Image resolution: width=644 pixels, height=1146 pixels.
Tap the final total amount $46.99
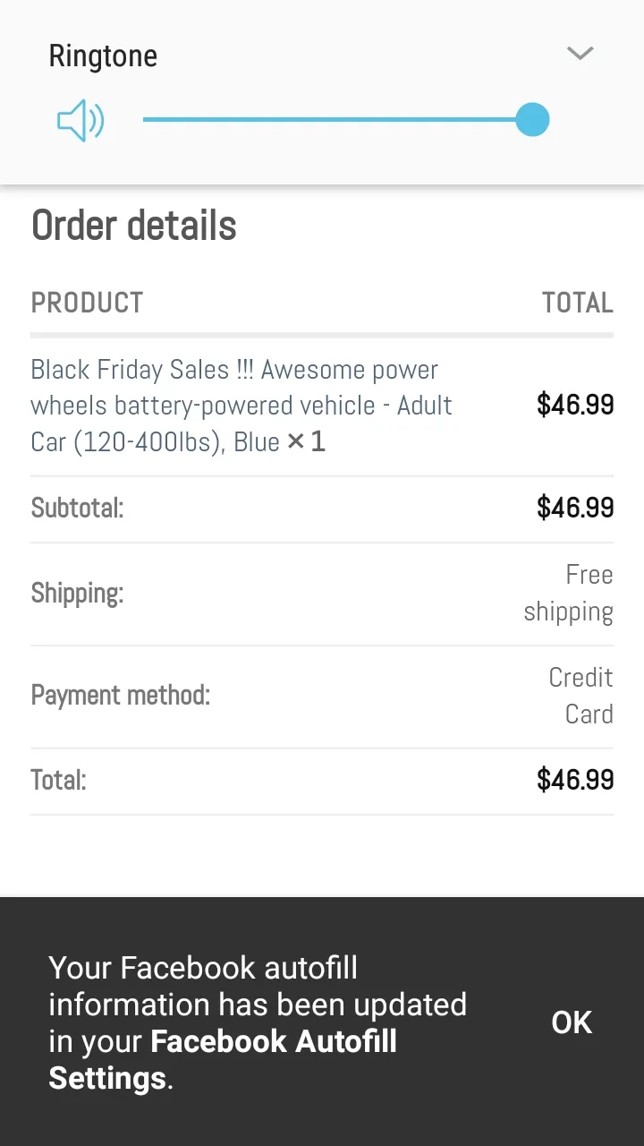tap(575, 780)
